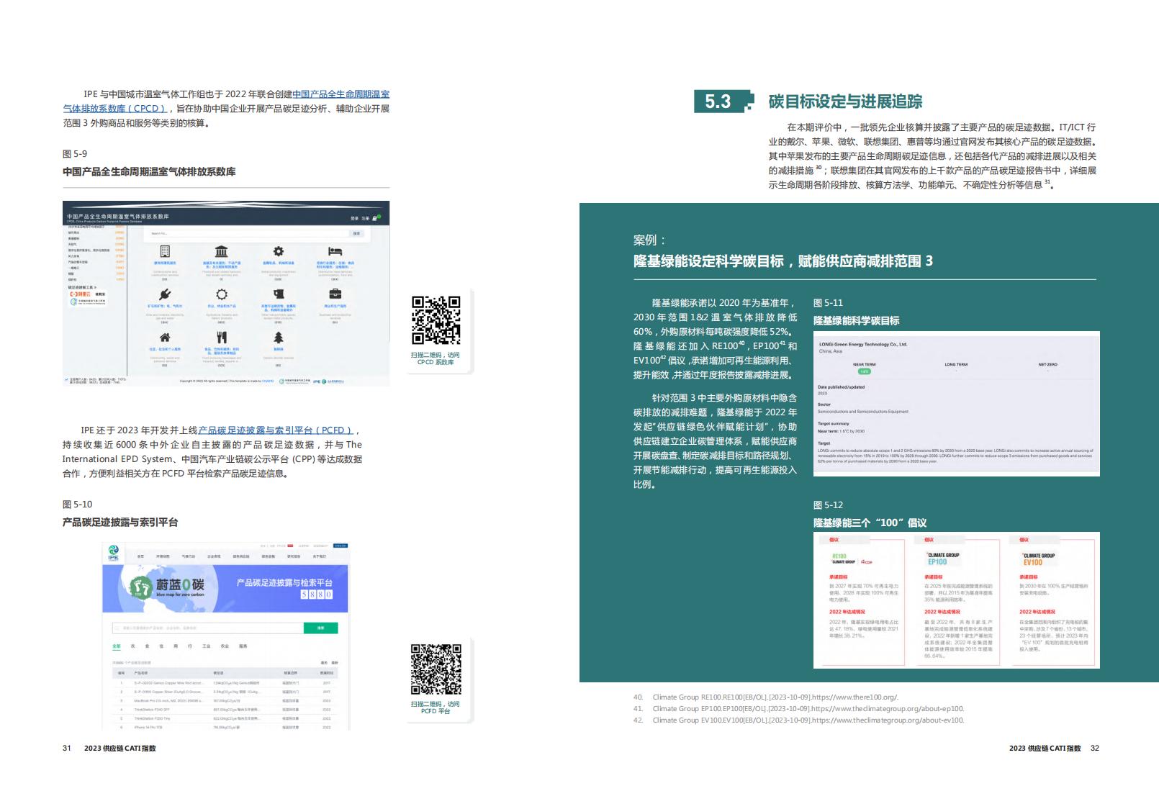Click the bed icon in CPCD screenshot
Viewport: 1159px width, 791px height.
(x=335, y=251)
